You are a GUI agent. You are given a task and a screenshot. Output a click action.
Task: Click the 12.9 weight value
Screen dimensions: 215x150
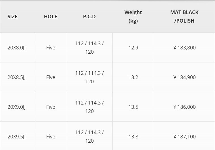[x=133, y=47]
